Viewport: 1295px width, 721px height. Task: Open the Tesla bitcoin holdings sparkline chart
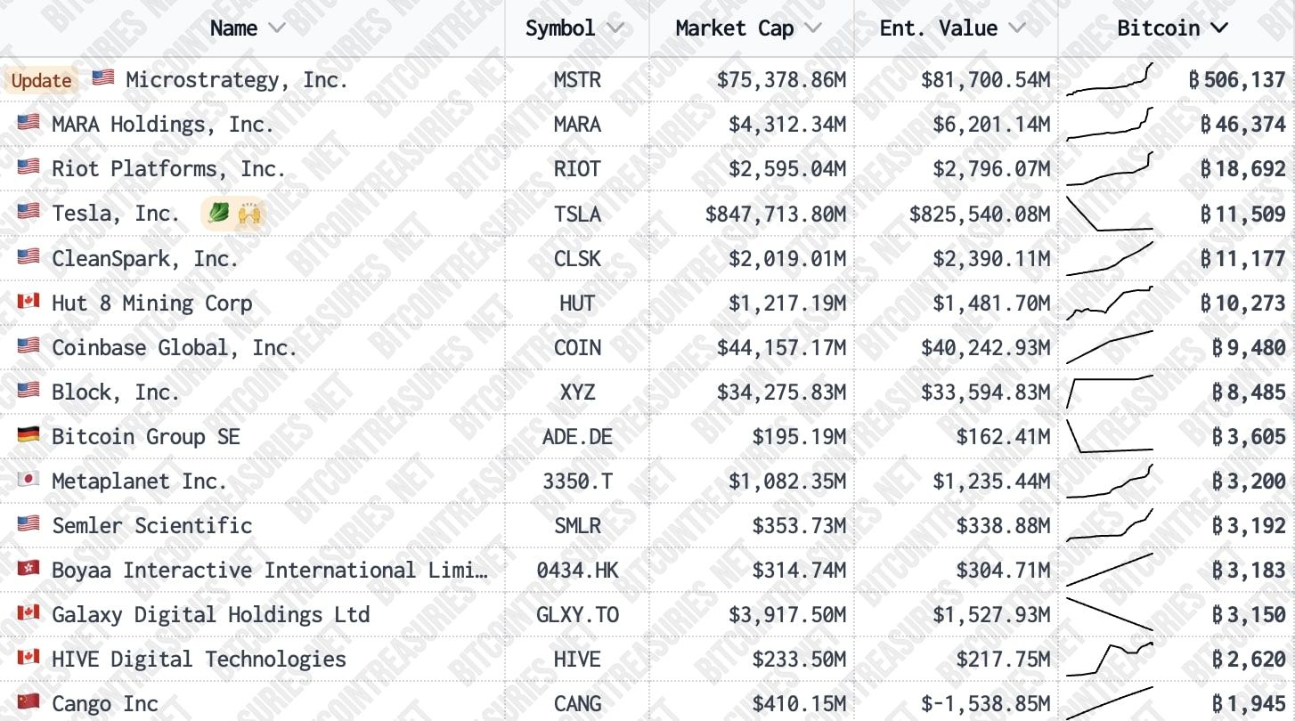1110,214
